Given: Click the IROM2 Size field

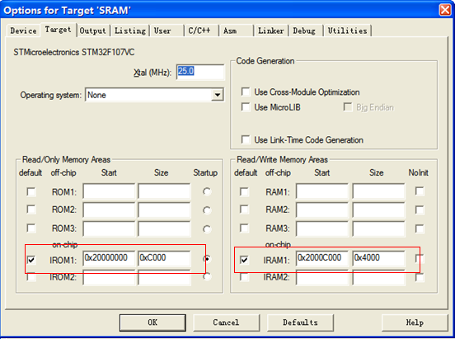Looking at the screenshot, I should click(x=164, y=277).
